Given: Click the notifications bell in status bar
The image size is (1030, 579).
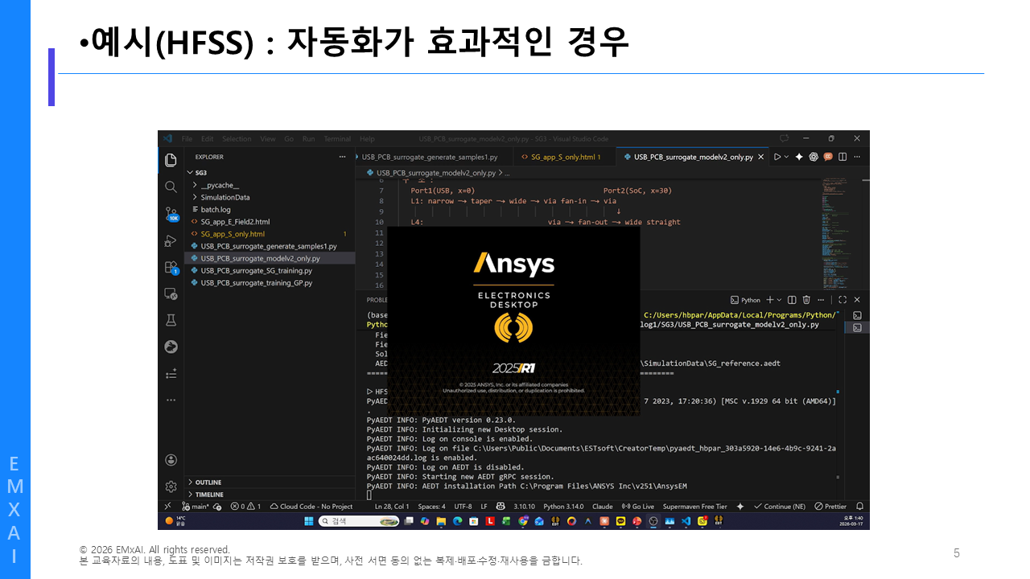Looking at the screenshot, I should coord(859,507).
